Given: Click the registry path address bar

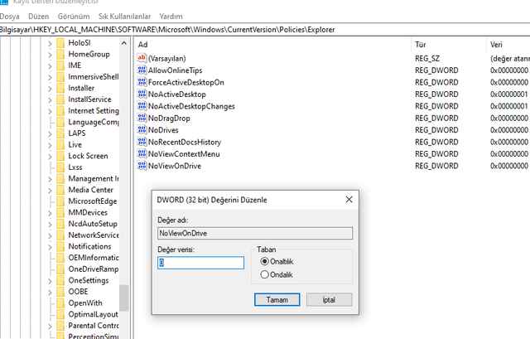Looking at the screenshot, I should 265,30.
